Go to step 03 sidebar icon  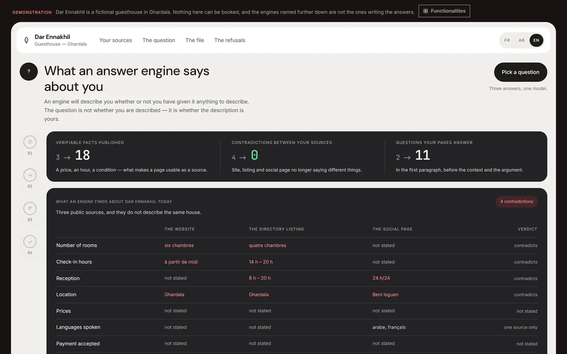coord(30,209)
